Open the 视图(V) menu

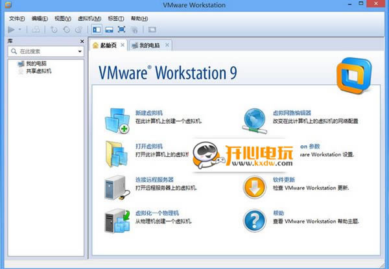coord(63,19)
